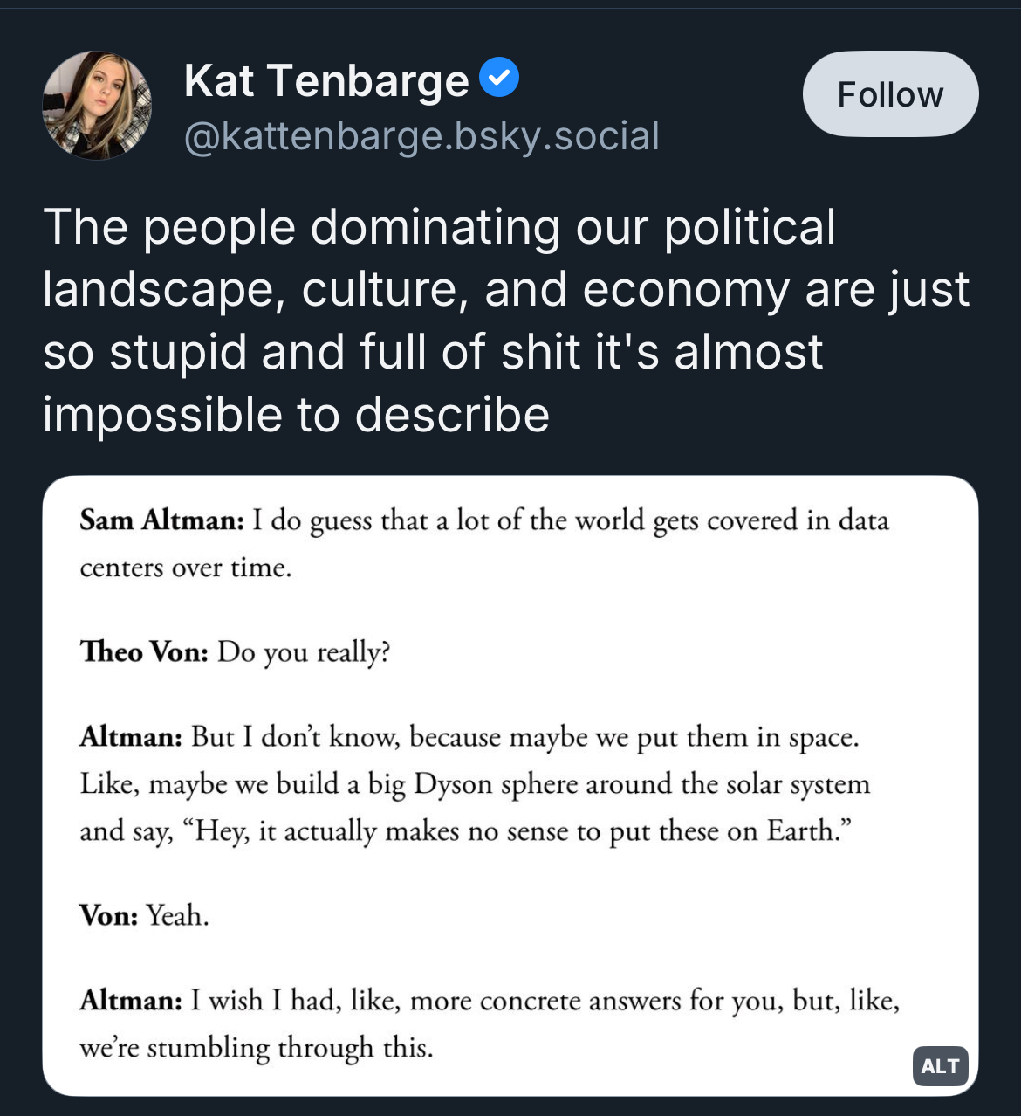Click the "impossible to describe" post line
Viewport: 1021px width, 1116px height.
[296, 414]
